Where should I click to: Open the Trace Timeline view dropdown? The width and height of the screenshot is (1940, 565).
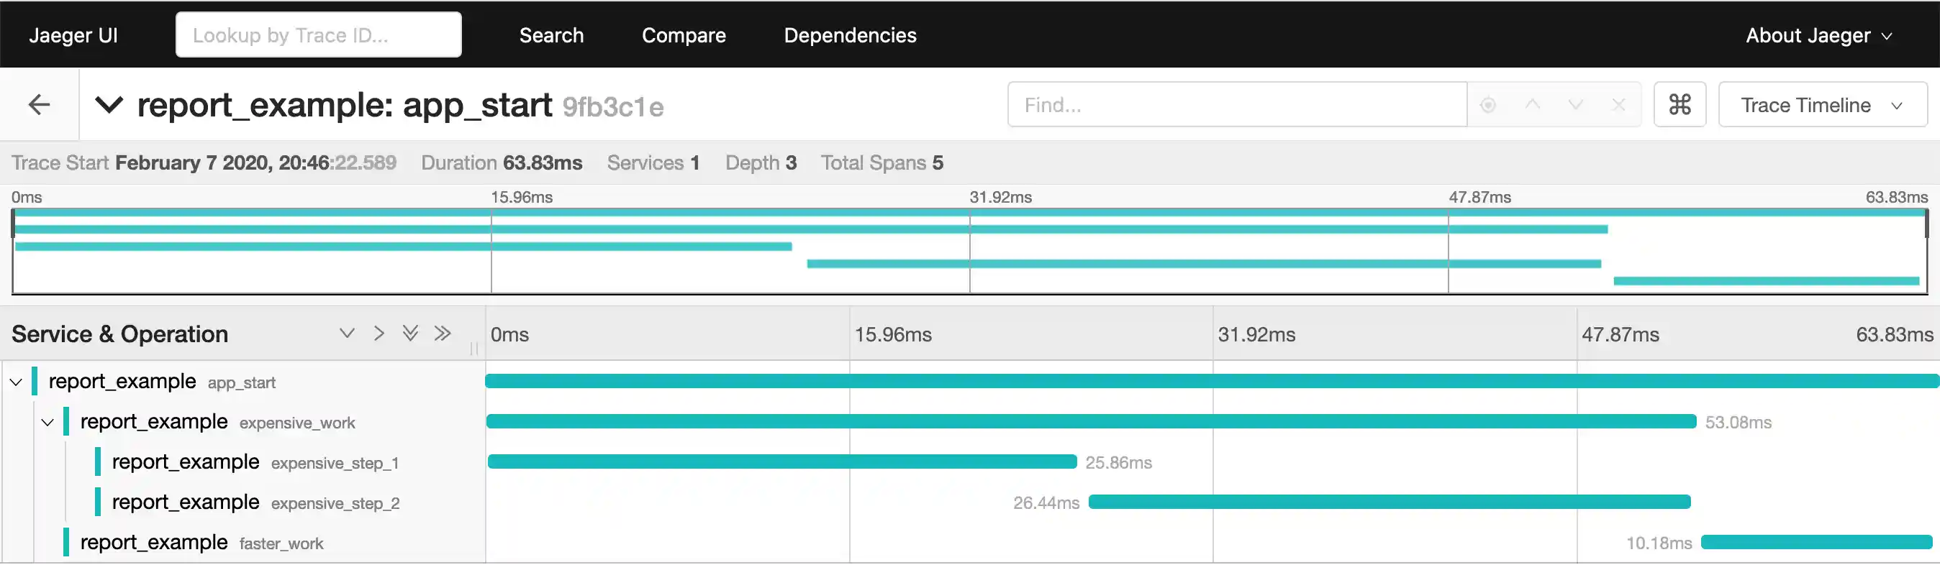(1823, 104)
